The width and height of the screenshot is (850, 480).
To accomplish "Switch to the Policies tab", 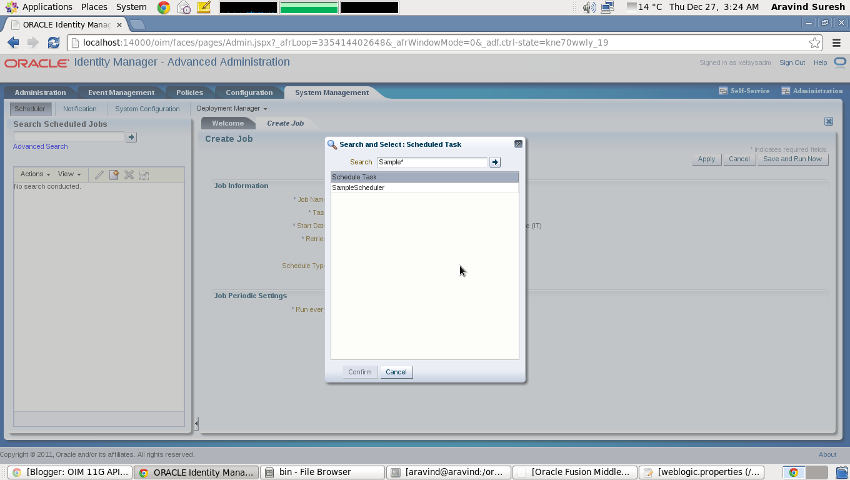I will click(189, 92).
